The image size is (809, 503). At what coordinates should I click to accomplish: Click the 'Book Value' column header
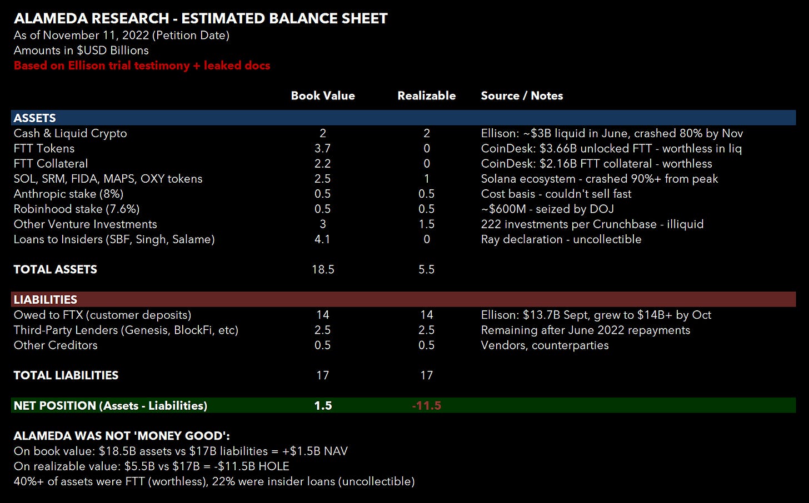(x=323, y=95)
